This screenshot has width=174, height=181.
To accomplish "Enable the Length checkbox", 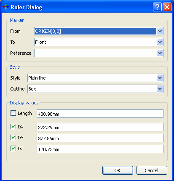I will click(13, 113).
